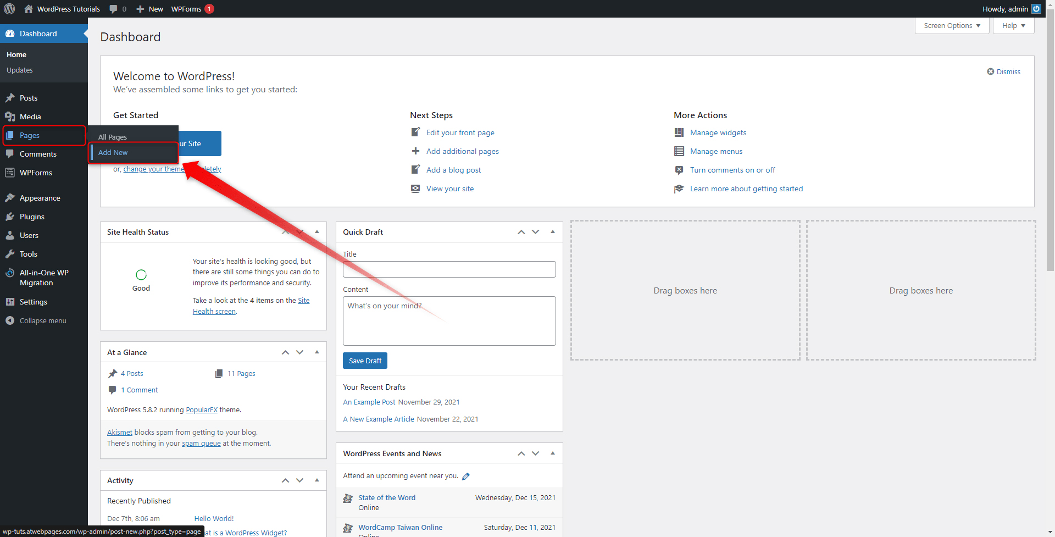Click the Plugins plug icon
The width and height of the screenshot is (1055, 537).
pos(10,217)
